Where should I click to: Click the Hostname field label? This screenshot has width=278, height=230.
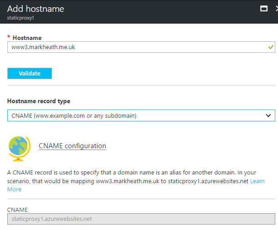[x=27, y=37]
